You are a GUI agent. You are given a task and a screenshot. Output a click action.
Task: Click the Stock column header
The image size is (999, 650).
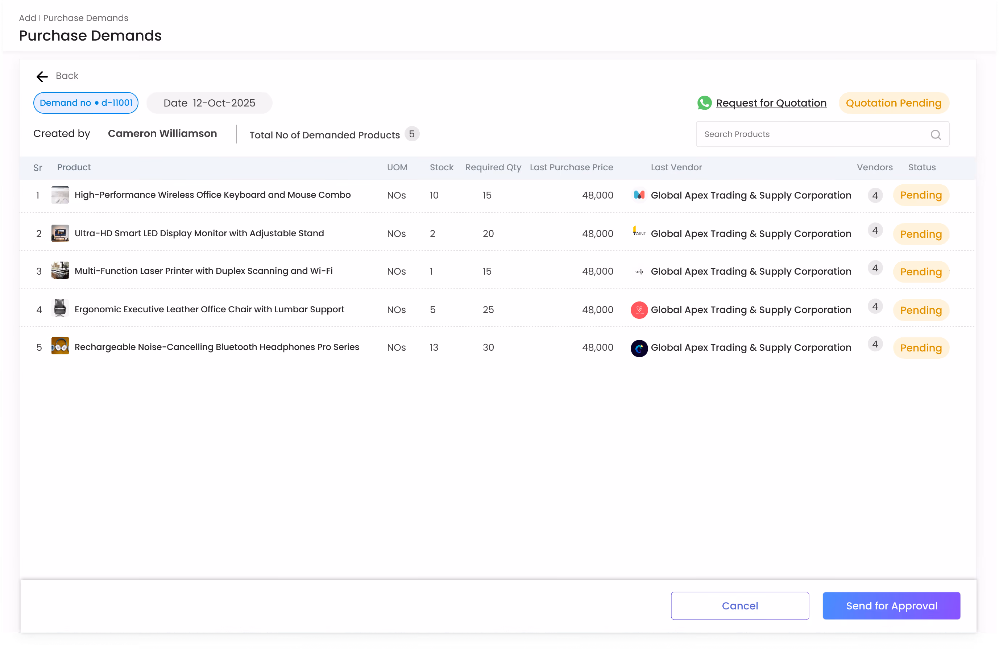point(441,167)
